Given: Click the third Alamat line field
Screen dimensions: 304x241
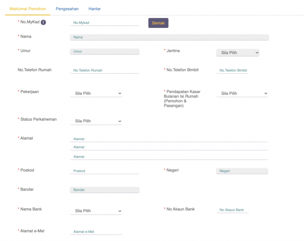Looking at the screenshot, I should click(x=169, y=156).
